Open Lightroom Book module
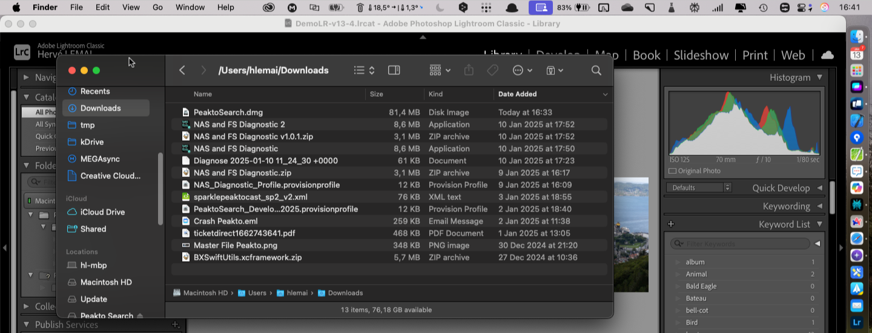The image size is (872, 333). pos(646,55)
